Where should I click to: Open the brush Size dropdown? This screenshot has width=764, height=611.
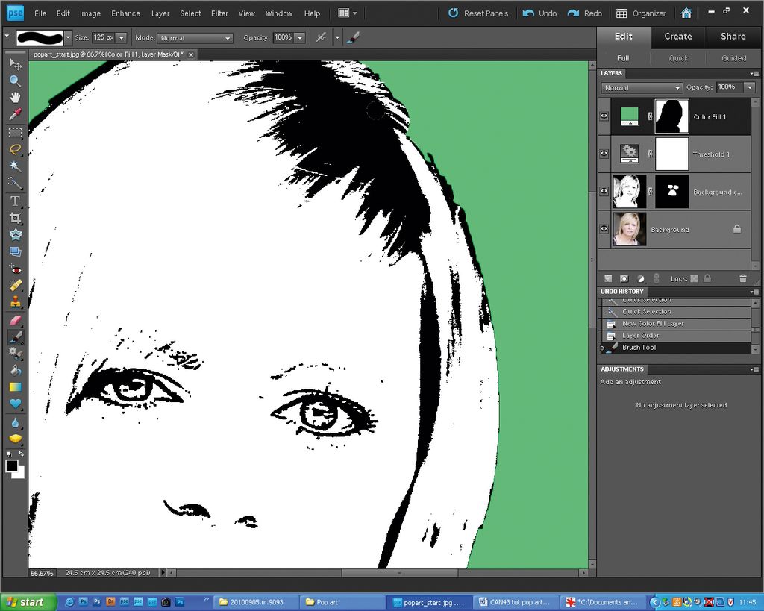coord(122,37)
